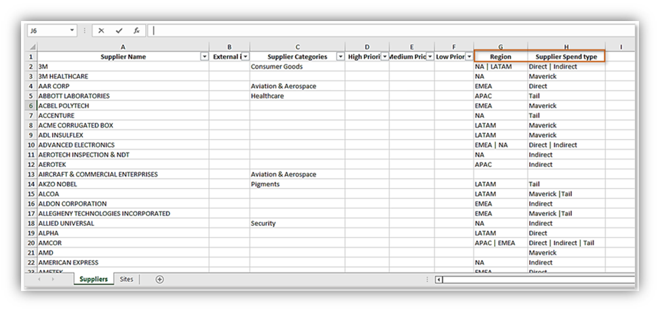
Task: Select the ALDON CORPORATION cell
Action: click(x=124, y=204)
